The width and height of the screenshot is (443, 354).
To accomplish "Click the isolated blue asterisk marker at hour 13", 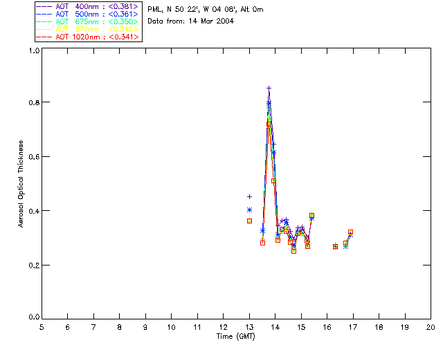I will 249,209.
